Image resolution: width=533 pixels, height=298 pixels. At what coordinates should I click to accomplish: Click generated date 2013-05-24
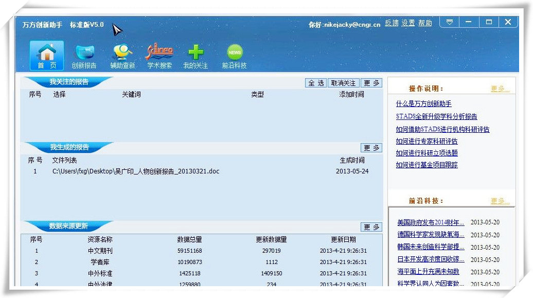352,171
